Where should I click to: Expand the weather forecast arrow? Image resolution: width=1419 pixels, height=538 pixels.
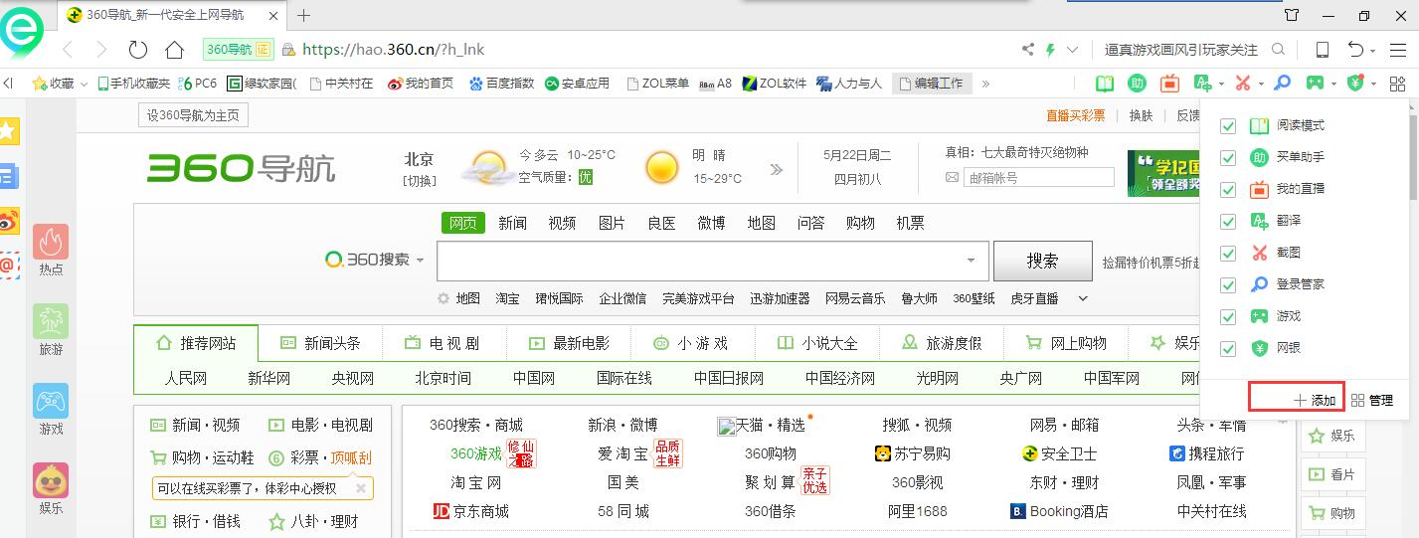[x=776, y=169]
